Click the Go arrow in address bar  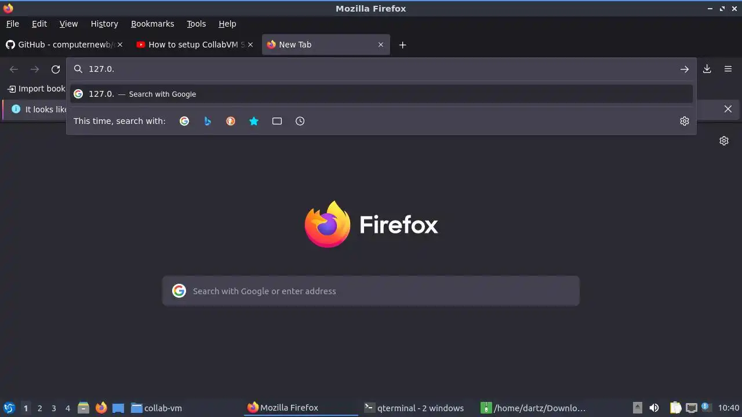point(685,69)
